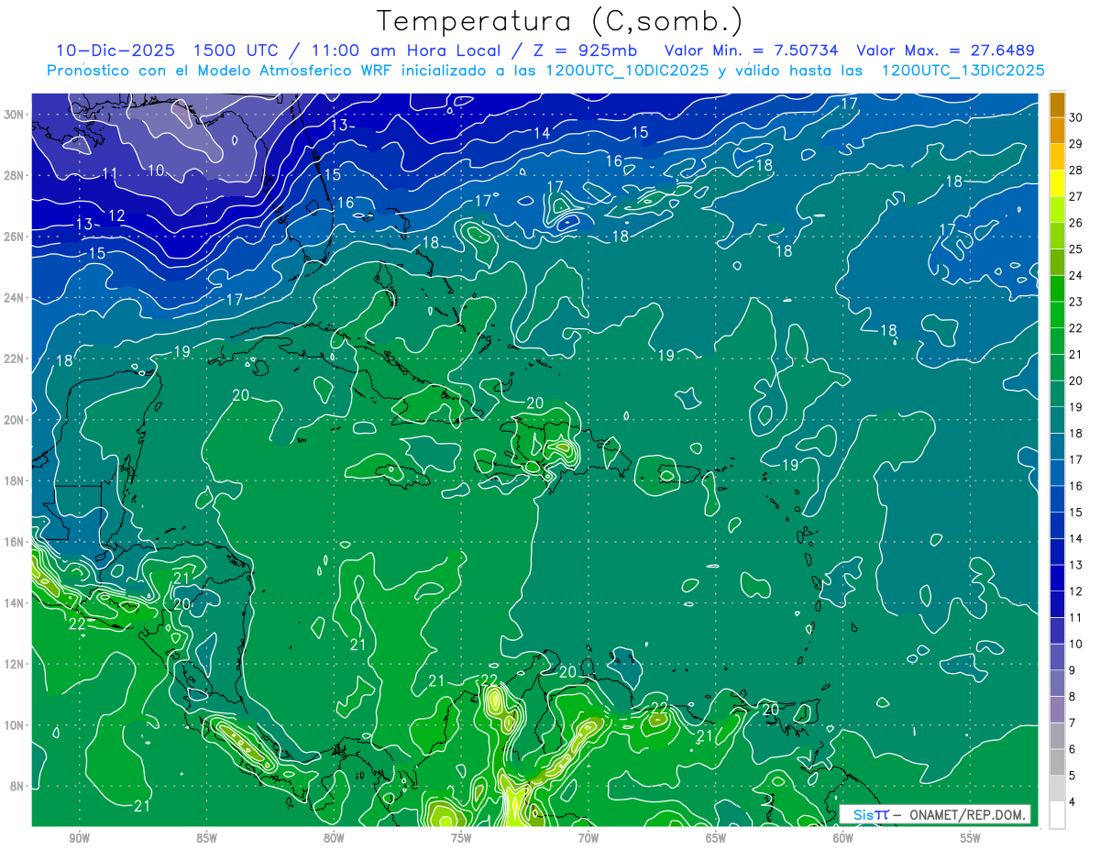Viewport: 1100px width, 850px height.
Task: Click the '11:00 am Hora Local' text
Action: click(x=403, y=50)
